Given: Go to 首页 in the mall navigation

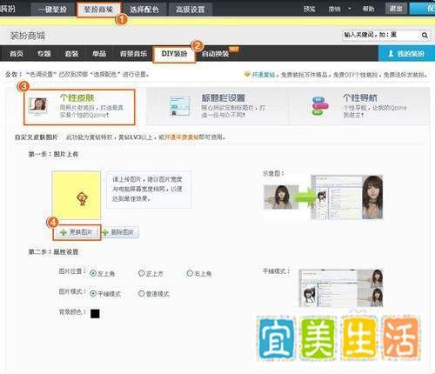Looking at the screenshot, I should click(x=16, y=54).
